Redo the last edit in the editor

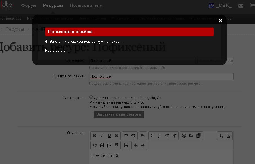pos(143,145)
